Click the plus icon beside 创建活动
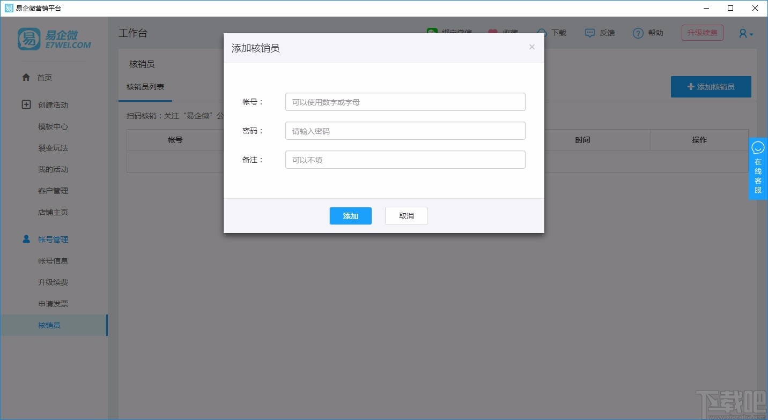Image resolution: width=768 pixels, height=420 pixels. click(x=26, y=105)
